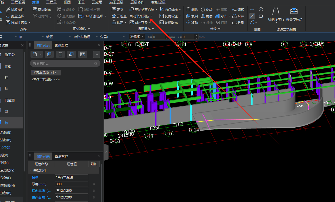The image size is (335, 202).
Task: Expand the 自动平齐顶板 dropdown
Action: point(151,16)
